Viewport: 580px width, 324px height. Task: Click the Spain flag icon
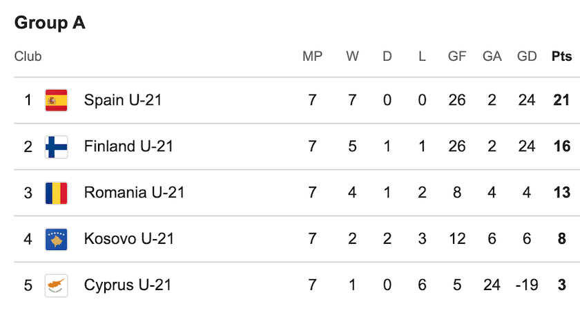click(56, 100)
